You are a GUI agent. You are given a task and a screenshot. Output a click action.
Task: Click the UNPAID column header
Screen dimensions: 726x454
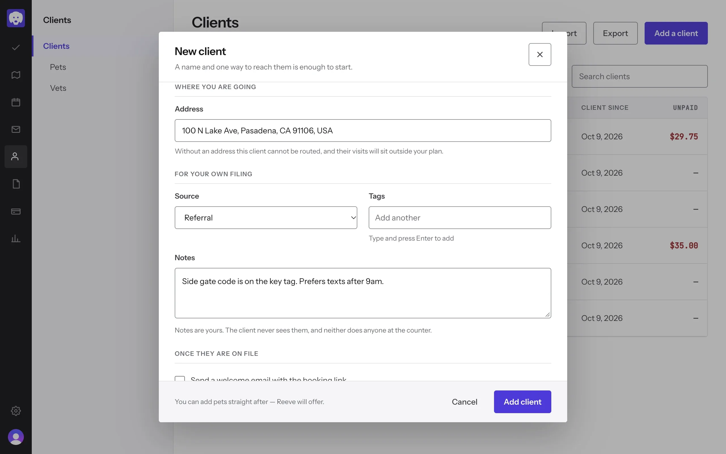(x=685, y=108)
